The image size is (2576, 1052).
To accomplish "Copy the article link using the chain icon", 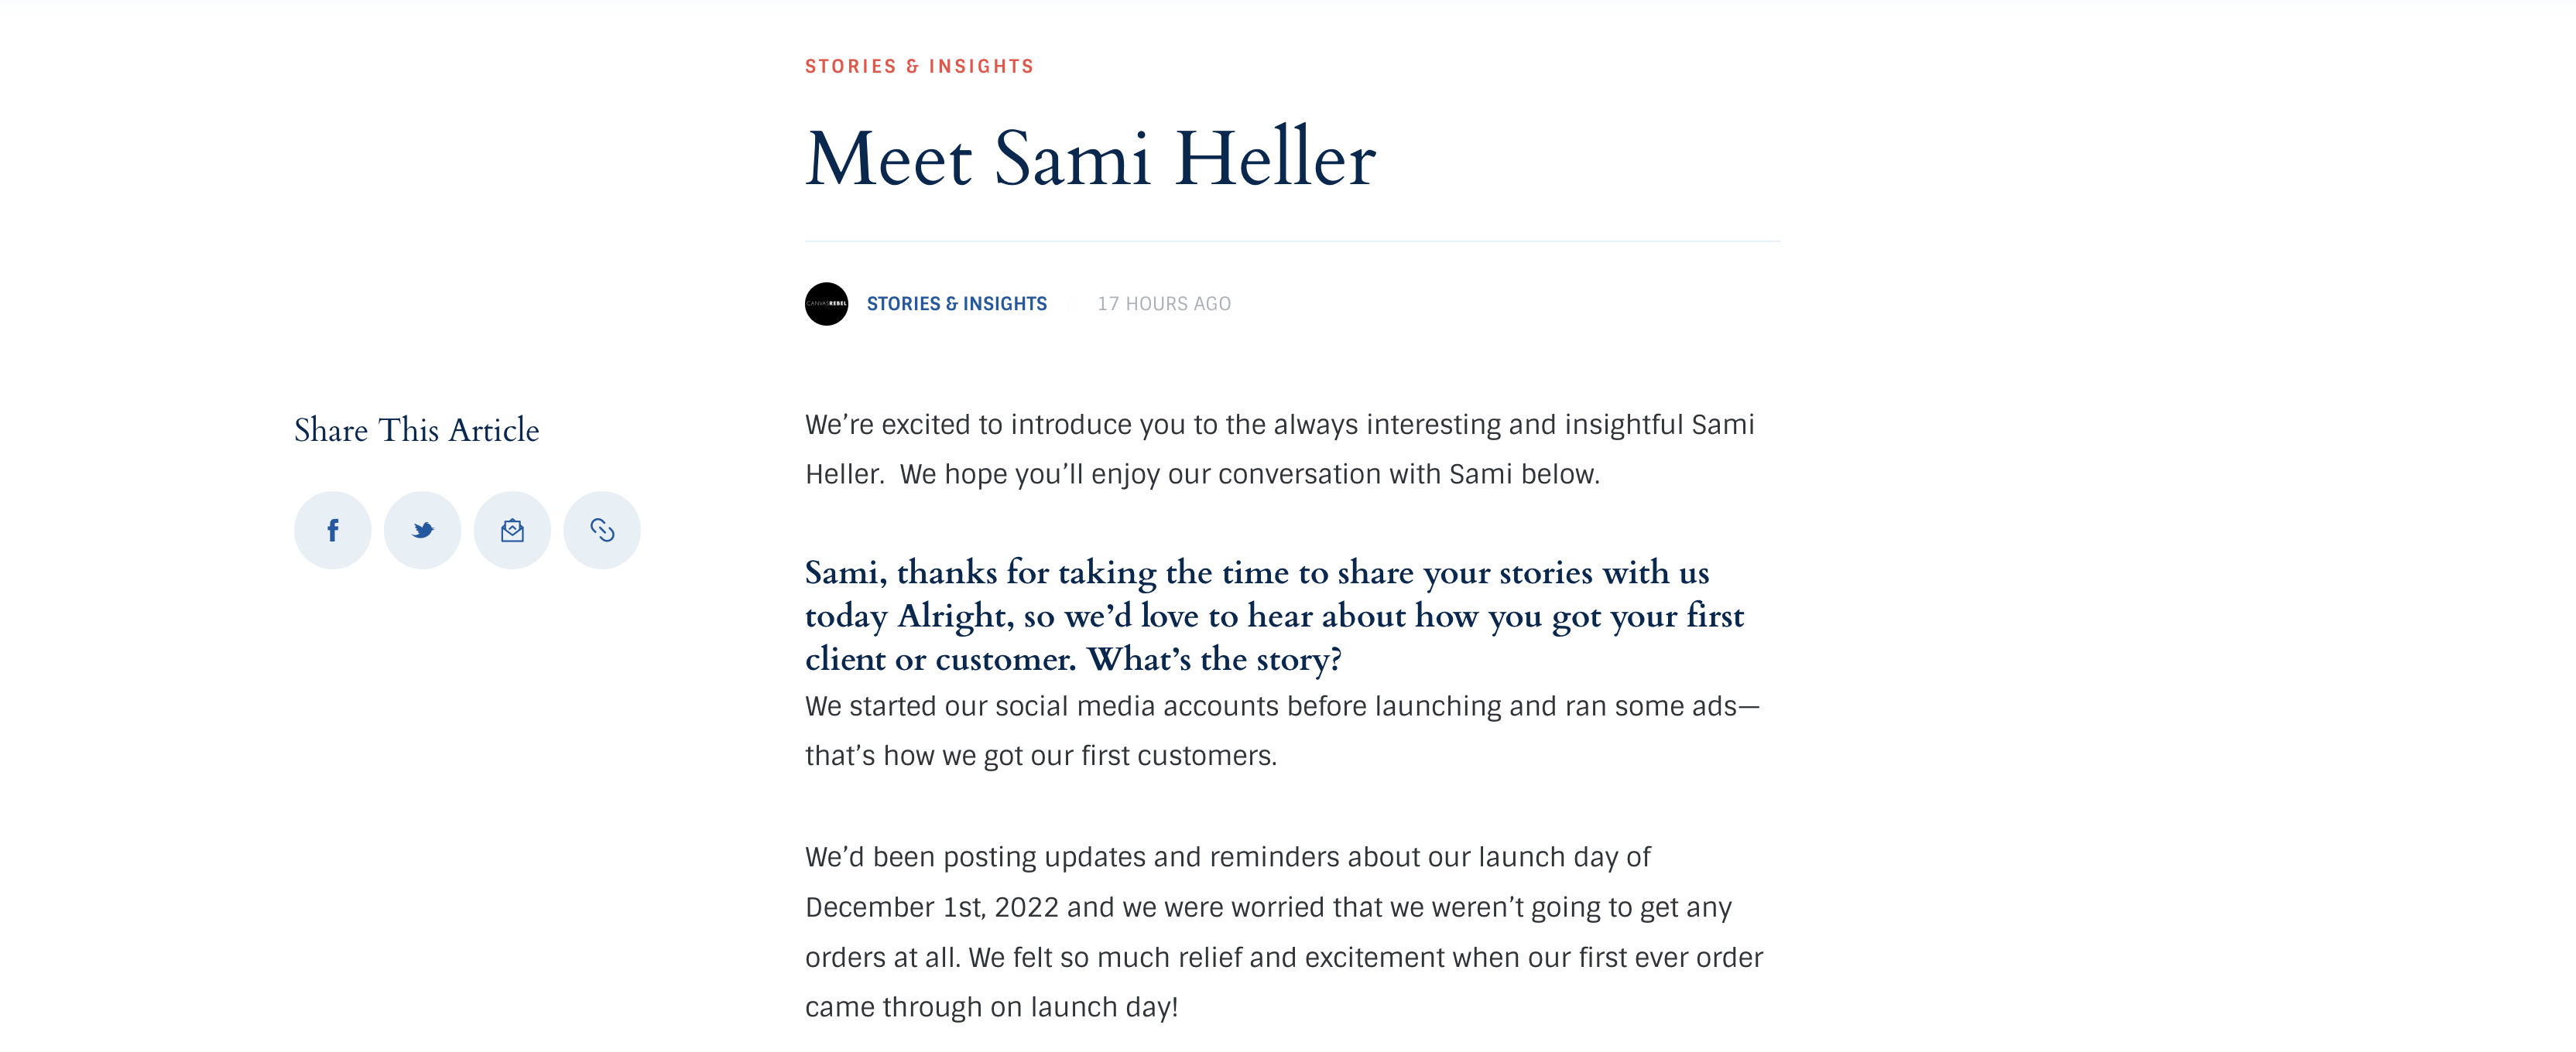I will 601,530.
